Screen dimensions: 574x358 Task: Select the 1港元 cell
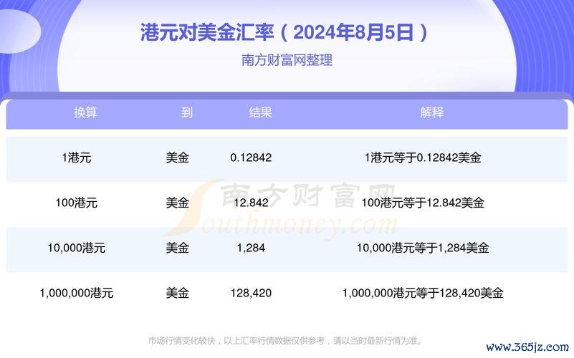77,158
